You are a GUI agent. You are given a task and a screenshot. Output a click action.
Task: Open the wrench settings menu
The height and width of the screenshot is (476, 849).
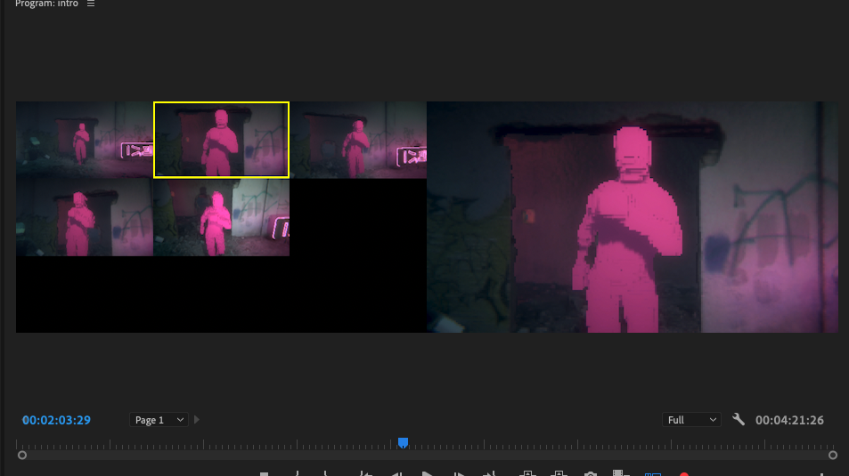coord(739,419)
